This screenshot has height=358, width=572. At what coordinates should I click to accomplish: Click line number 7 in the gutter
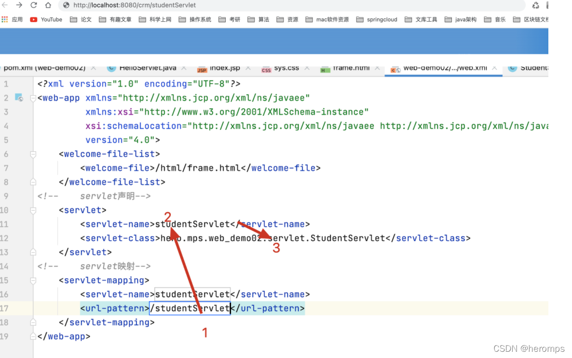pos(6,168)
